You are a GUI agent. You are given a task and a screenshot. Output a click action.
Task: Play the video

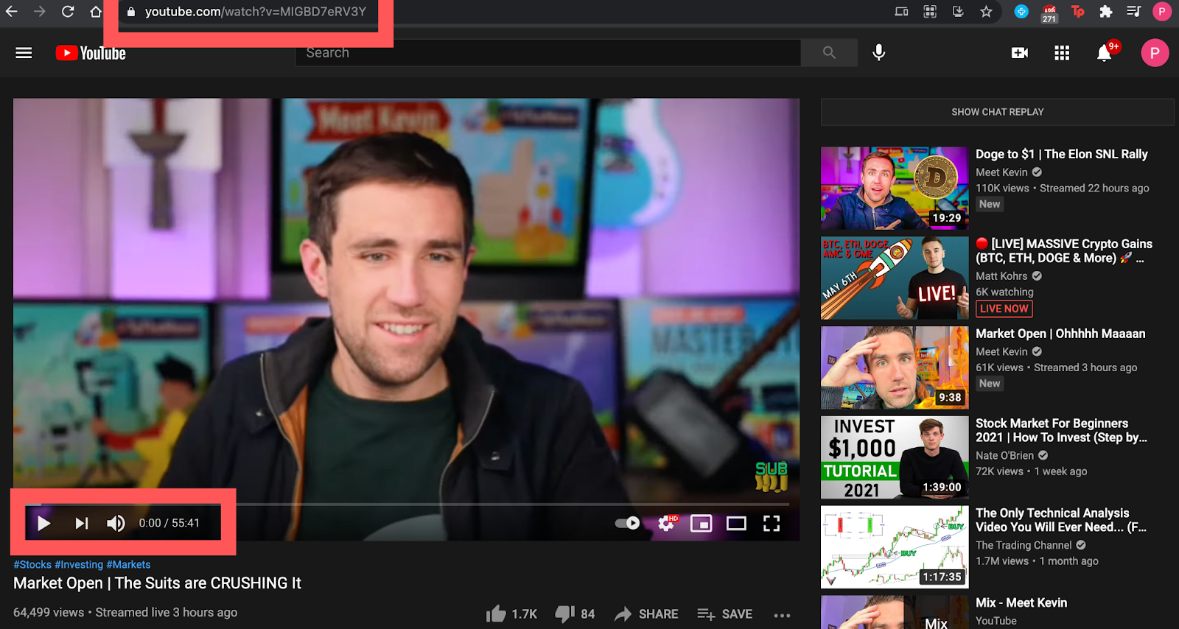coord(43,523)
